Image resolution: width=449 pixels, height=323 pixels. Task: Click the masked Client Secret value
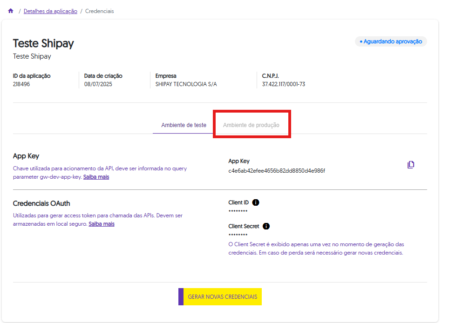click(x=238, y=235)
